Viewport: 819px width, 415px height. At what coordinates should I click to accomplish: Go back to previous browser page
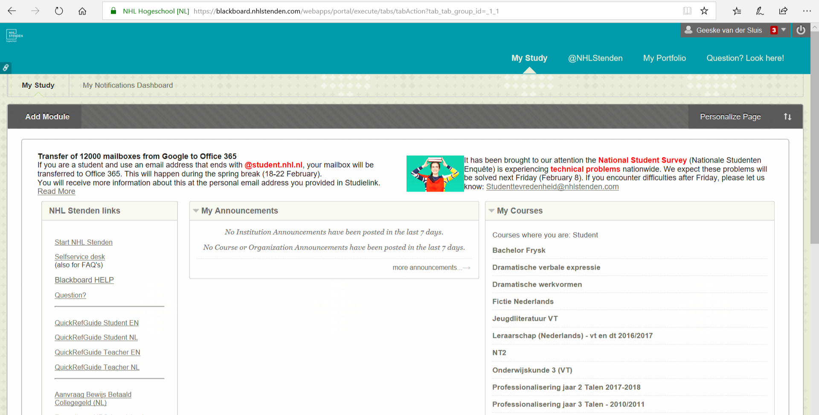(12, 11)
